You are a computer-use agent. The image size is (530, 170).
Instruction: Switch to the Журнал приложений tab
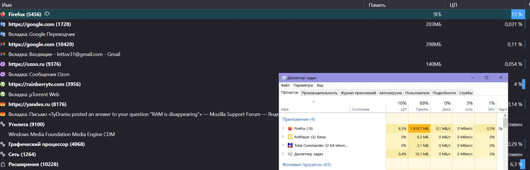pos(358,93)
